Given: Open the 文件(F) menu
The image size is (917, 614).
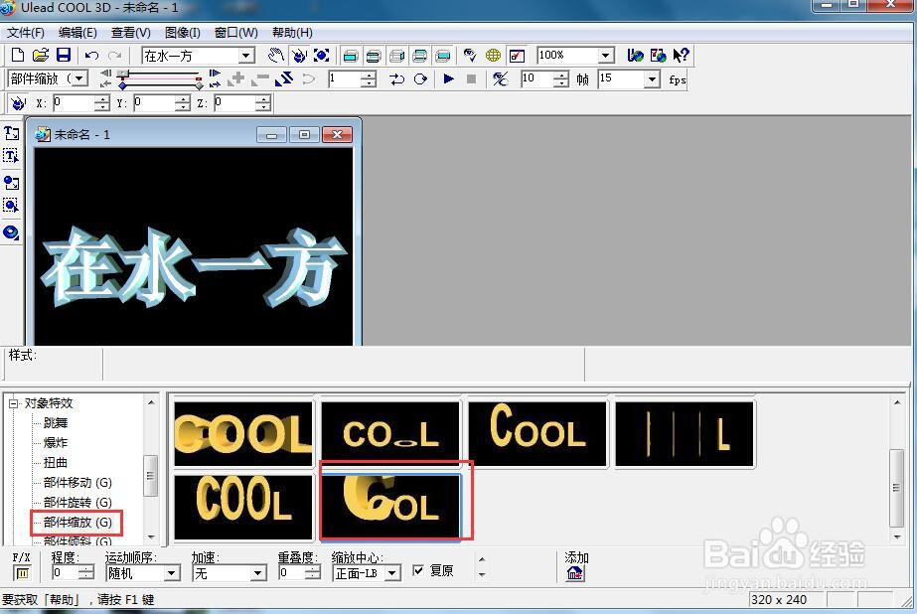Looking at the screenshot, I should tap(26, 33).
